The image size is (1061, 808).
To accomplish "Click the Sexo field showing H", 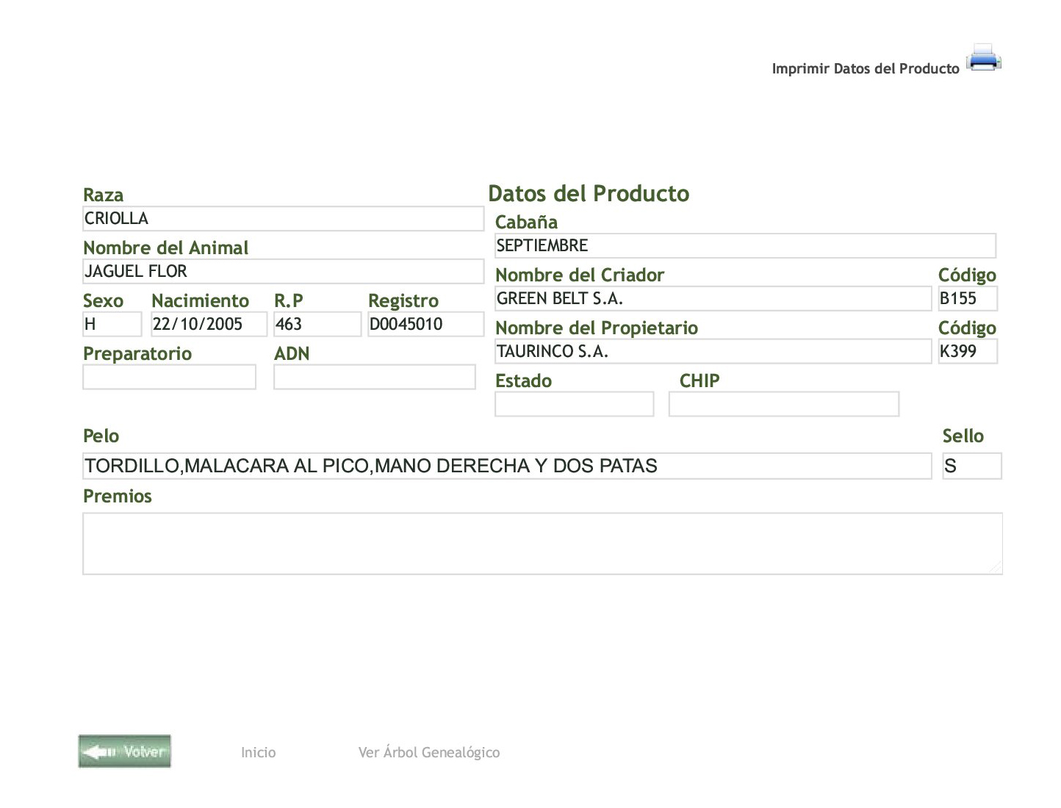I will click(112, 324).
